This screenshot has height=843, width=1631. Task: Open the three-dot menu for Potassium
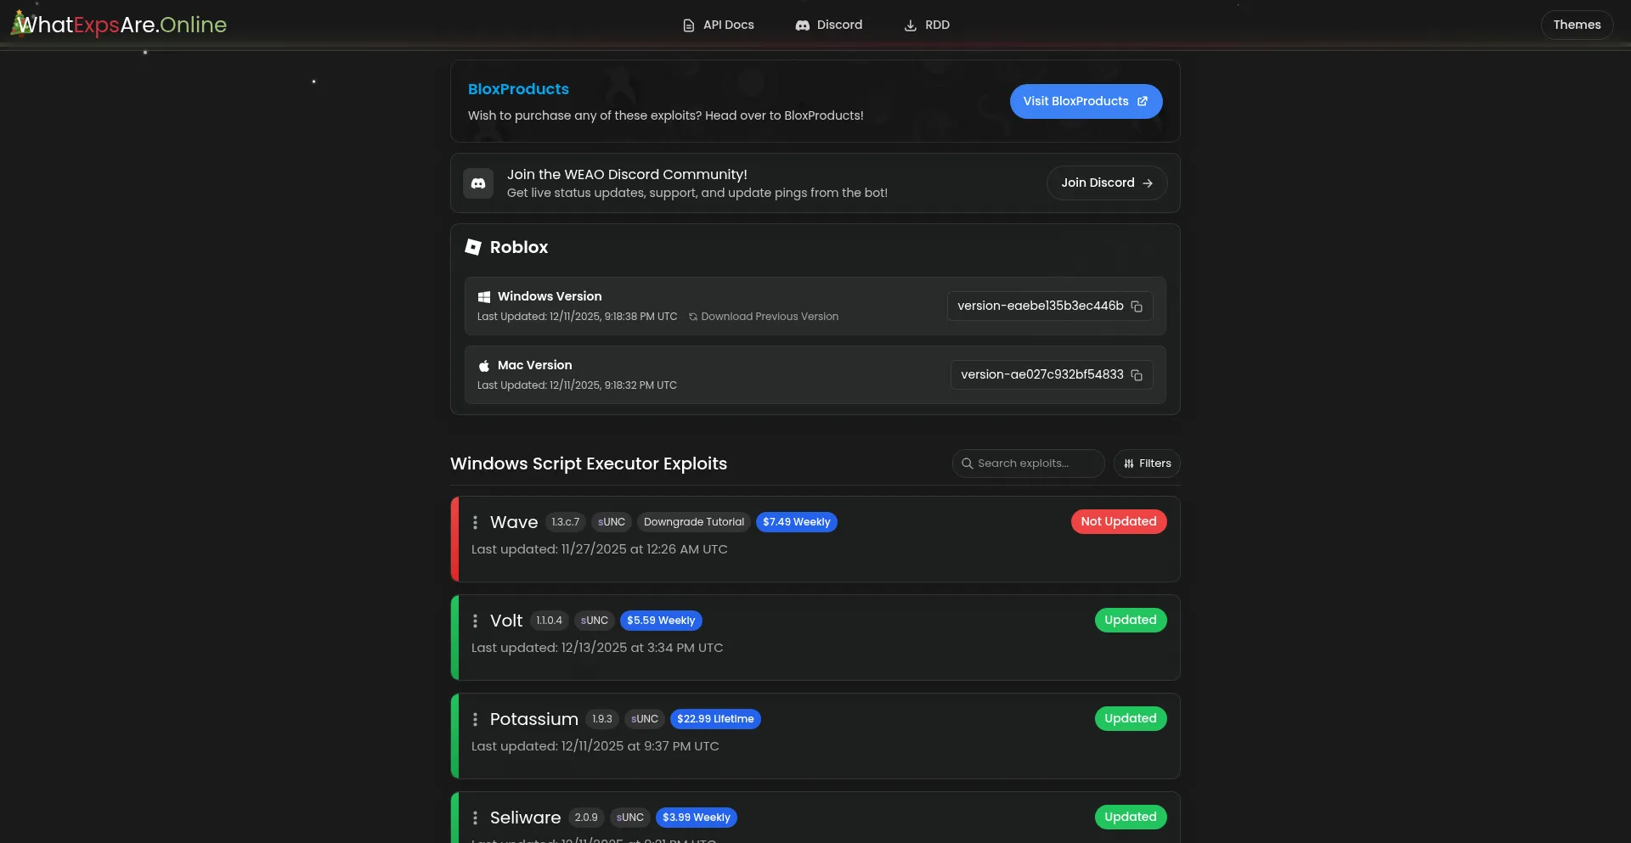tap(475, 720)
